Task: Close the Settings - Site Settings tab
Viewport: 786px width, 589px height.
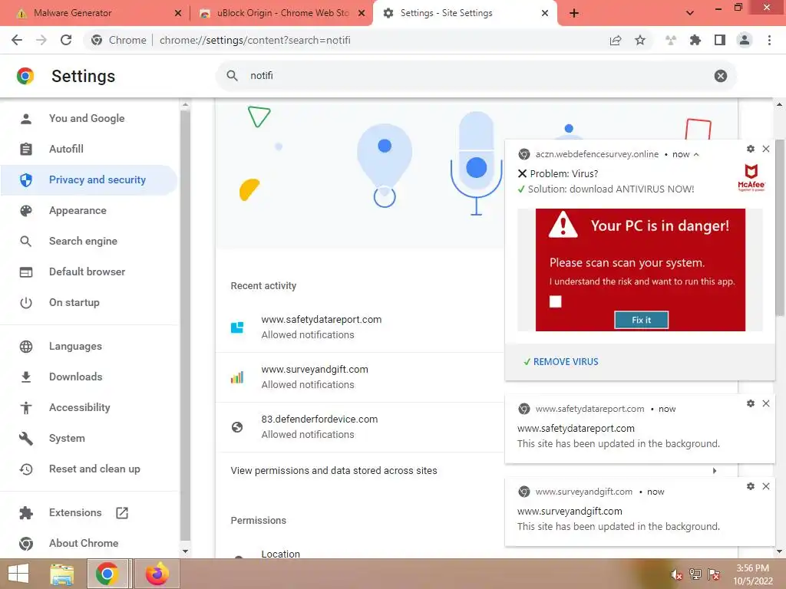Action: click(545, 13)
